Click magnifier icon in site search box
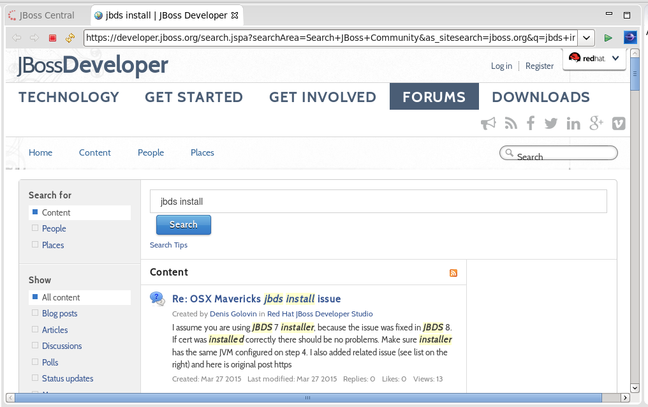This screenshot has width=648, height=407. click(510, 152)
